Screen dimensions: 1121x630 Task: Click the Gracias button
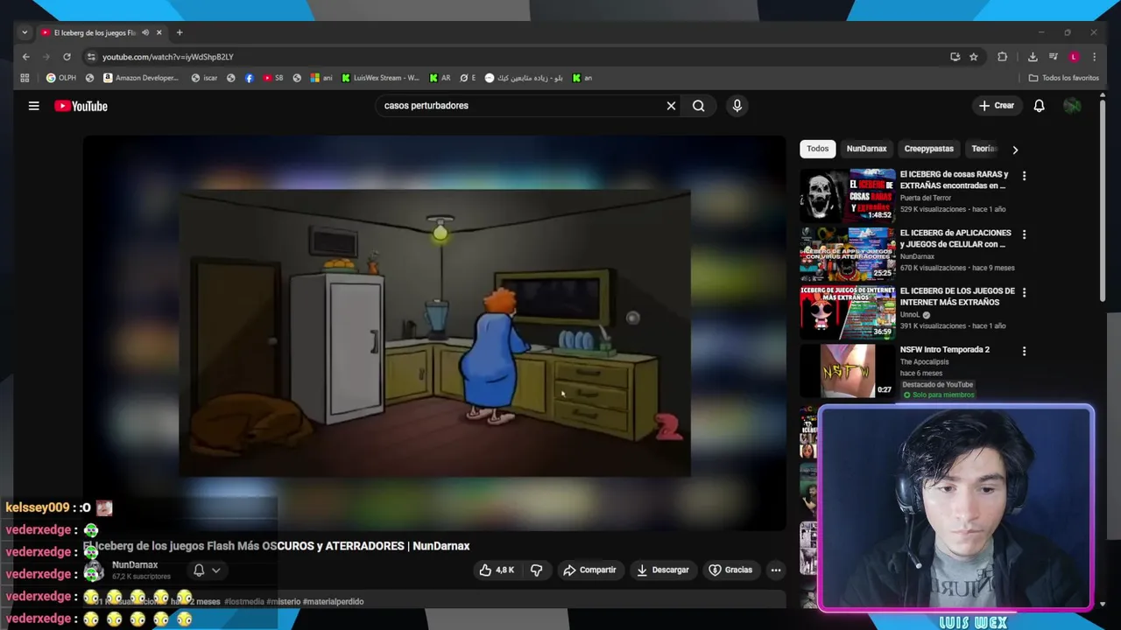pos(730,570)
